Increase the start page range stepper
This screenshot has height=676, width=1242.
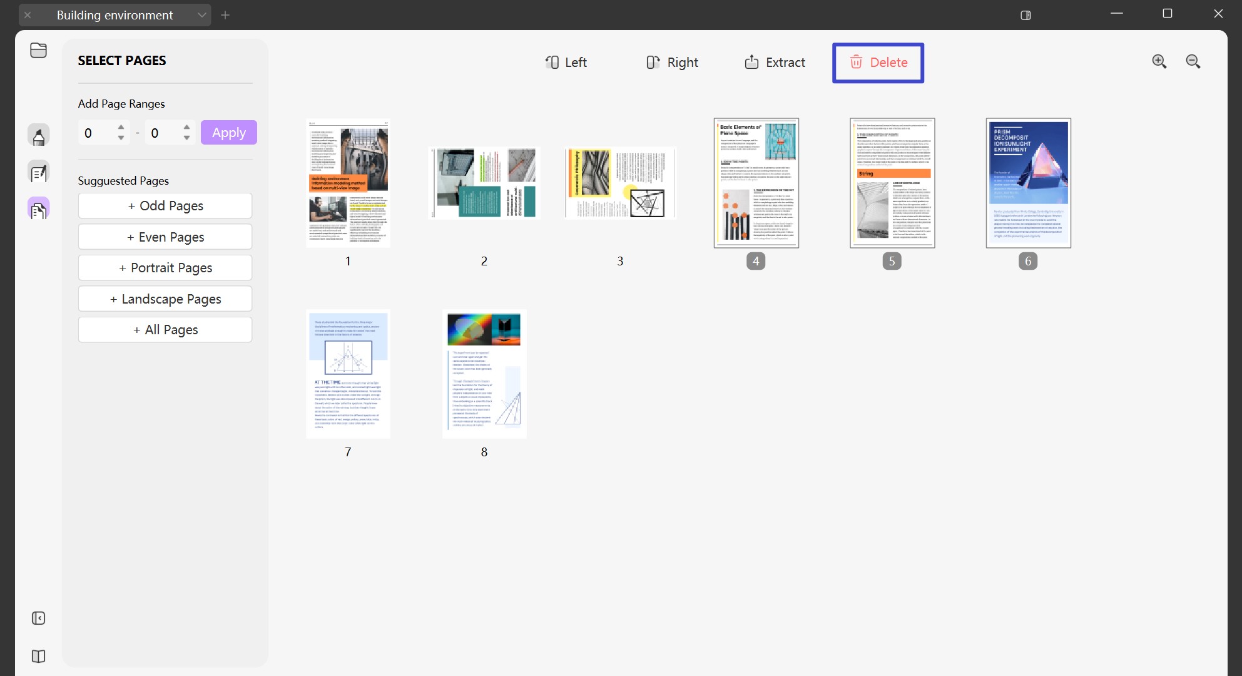121,128
